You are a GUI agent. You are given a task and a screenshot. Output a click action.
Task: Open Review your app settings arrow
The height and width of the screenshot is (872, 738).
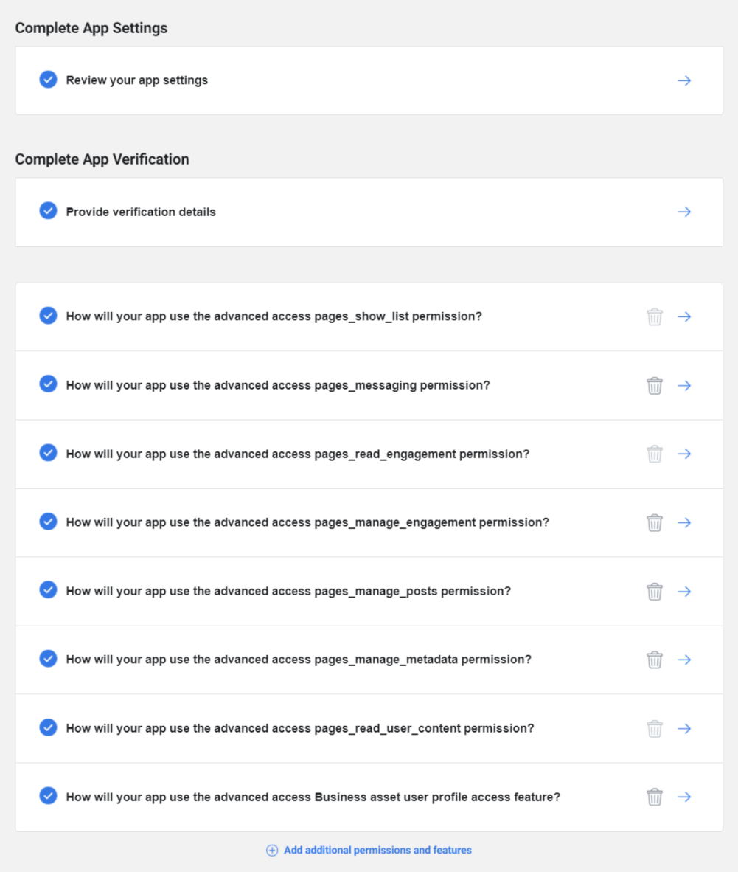pyautogui.click(x=684, y=80)
